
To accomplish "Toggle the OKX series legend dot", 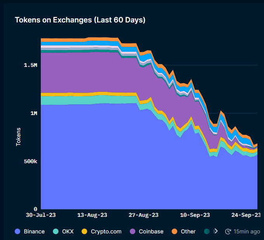I will pyautogui.click(x=56, y=231).
